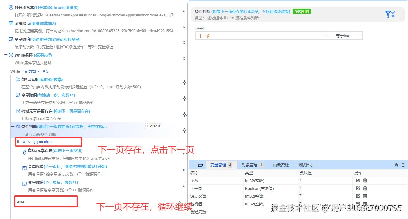Click 创建变量 to add a variable
Screen dimensions: 408x219
pyautogui.click(x=198, y=212)
